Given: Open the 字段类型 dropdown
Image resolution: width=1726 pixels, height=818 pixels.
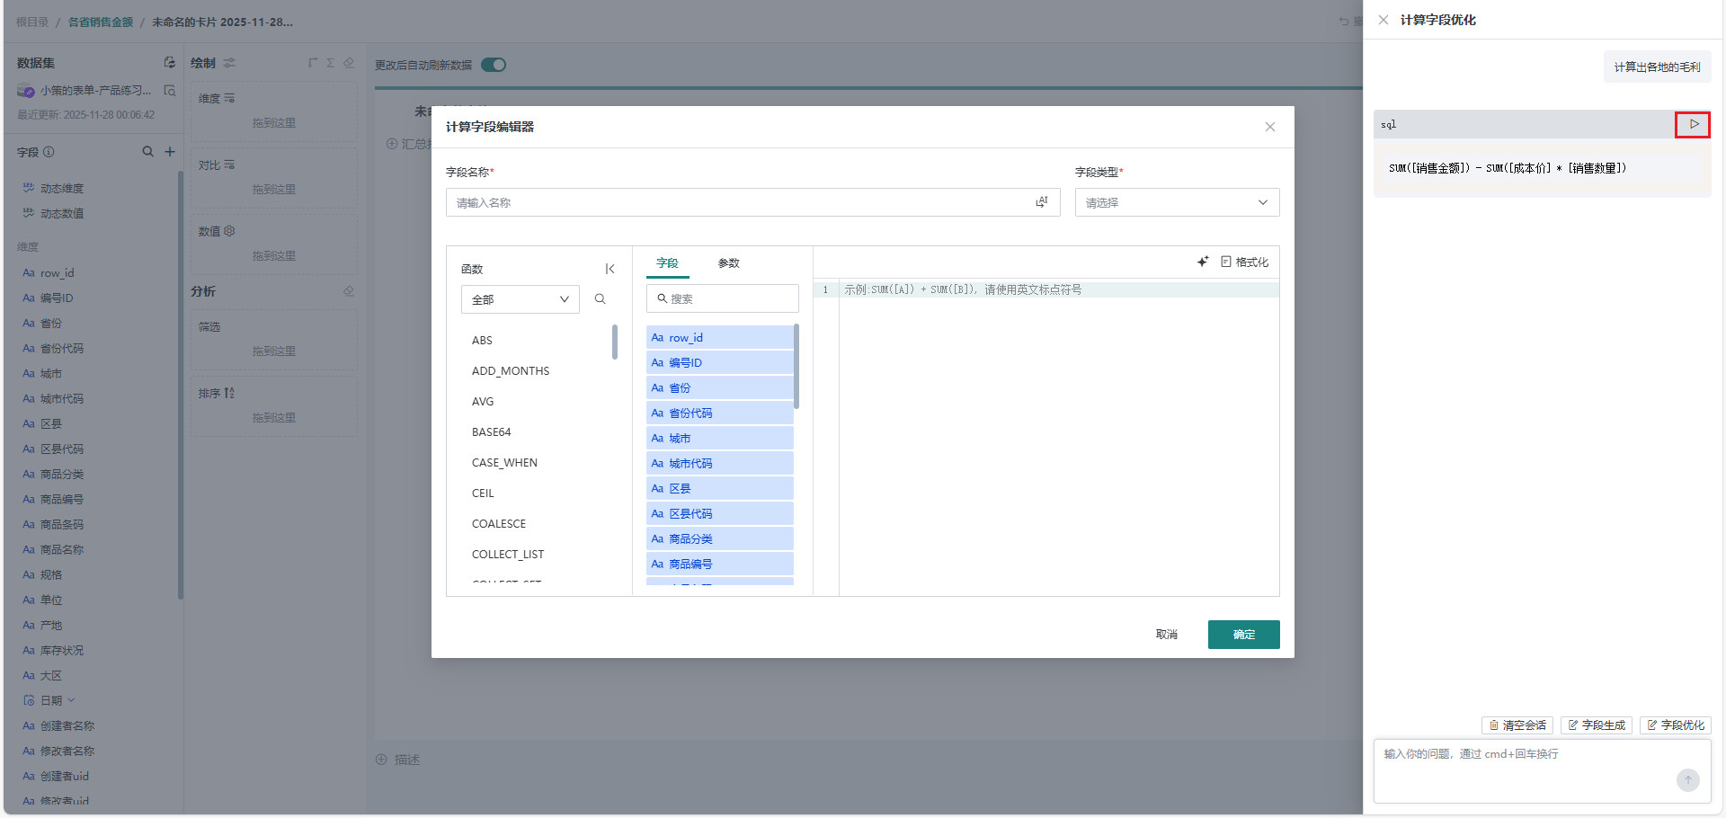Looking at the screenshot, I should pyautogui.click(x=1176, y=202).
